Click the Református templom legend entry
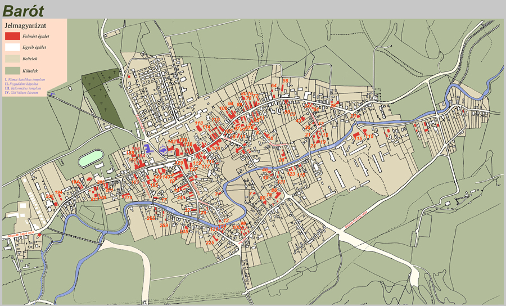 tap(24, 88)
